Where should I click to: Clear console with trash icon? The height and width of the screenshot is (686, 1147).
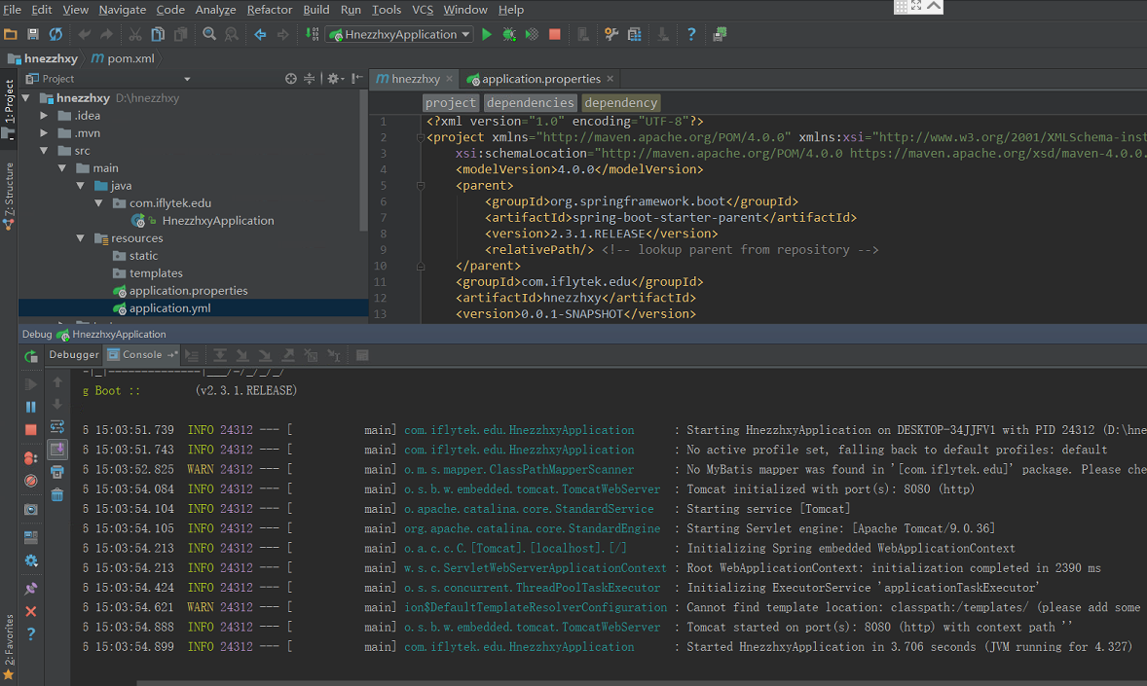pyautogui.click(x=57, y=495)
